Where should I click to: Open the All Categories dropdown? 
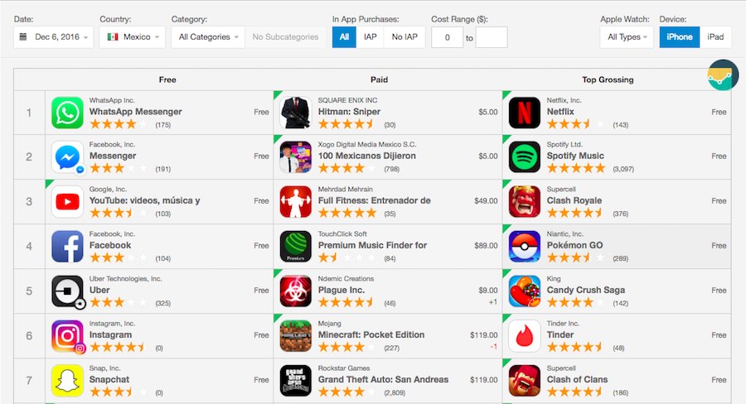pos(208,37)
